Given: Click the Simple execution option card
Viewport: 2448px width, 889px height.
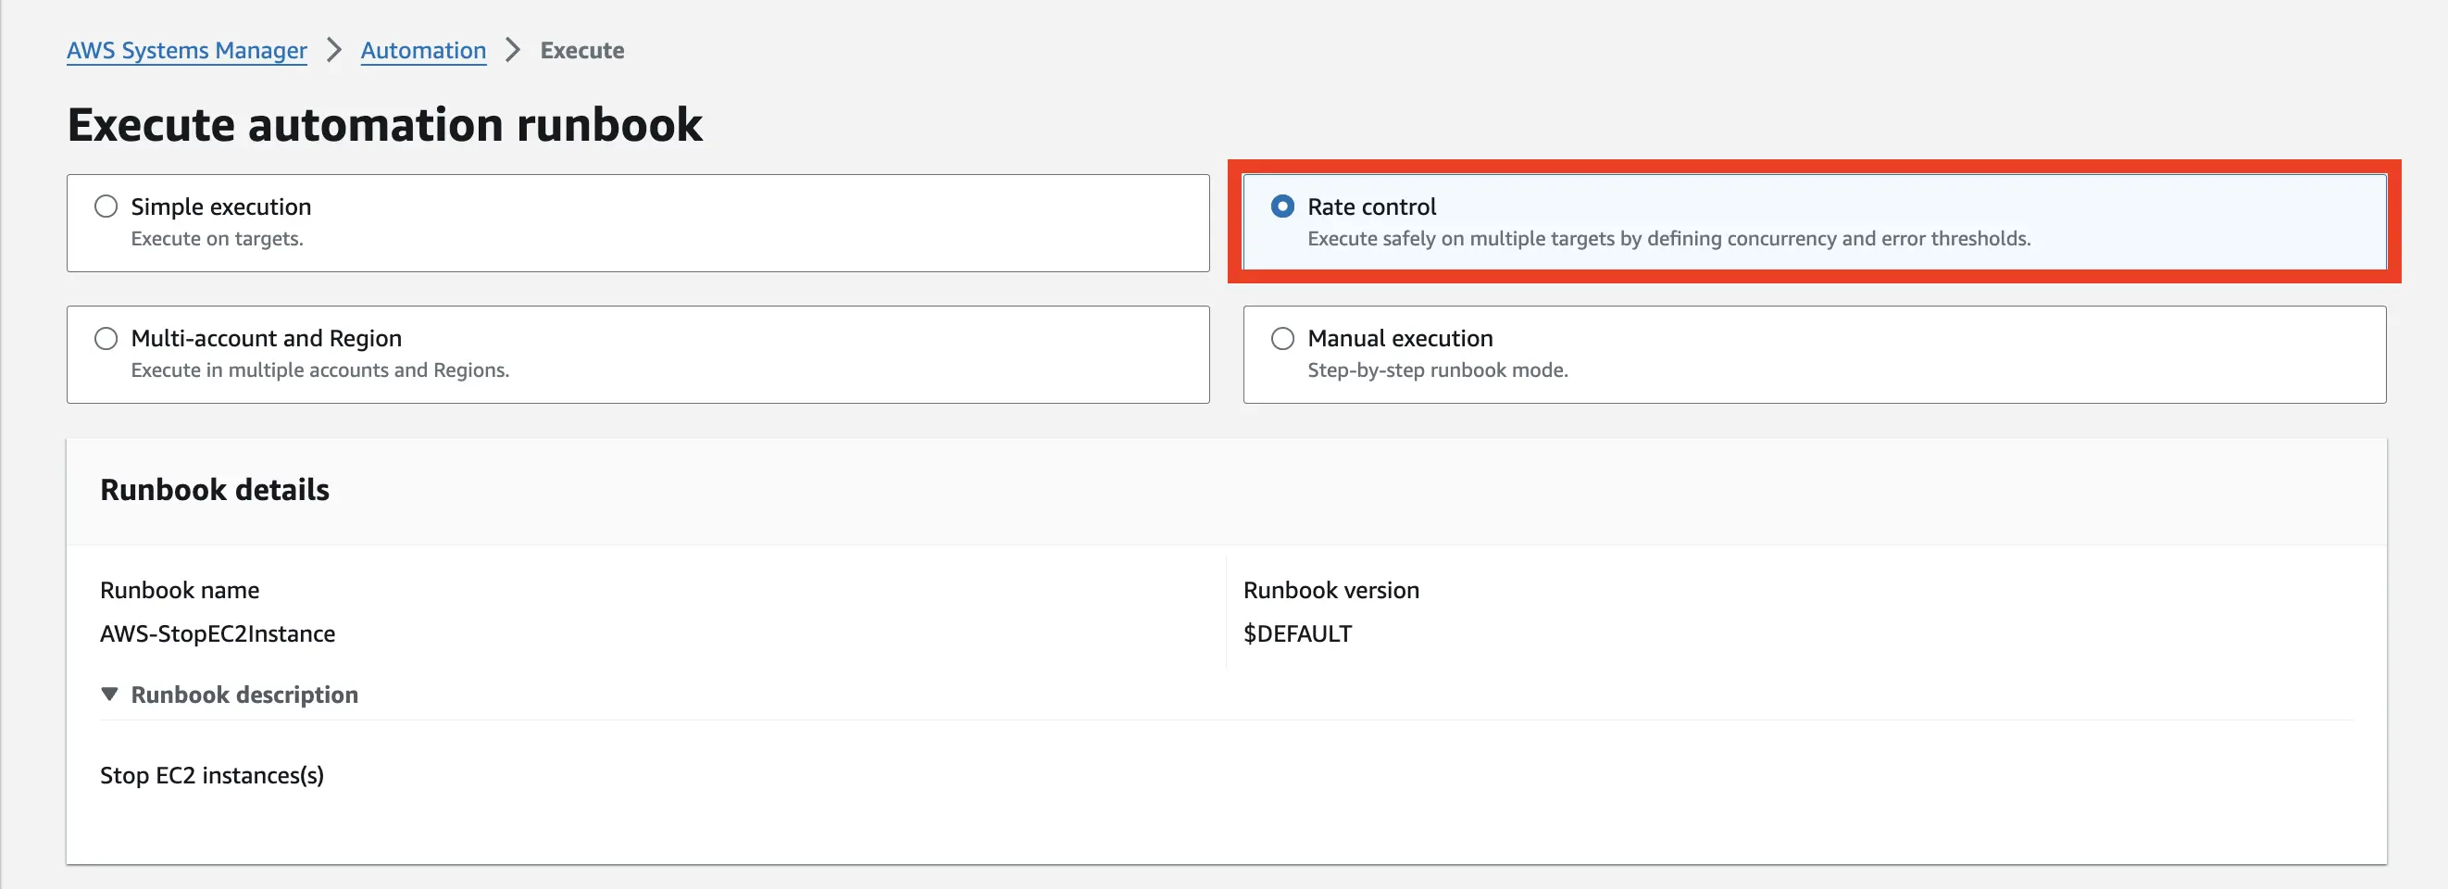Looking at the screenshot, I should click(x=637, y=222).
